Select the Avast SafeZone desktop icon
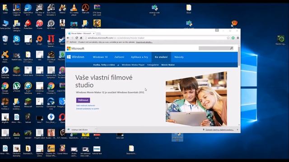The height and width of the screenshot is (162, 289). [28, 88]
